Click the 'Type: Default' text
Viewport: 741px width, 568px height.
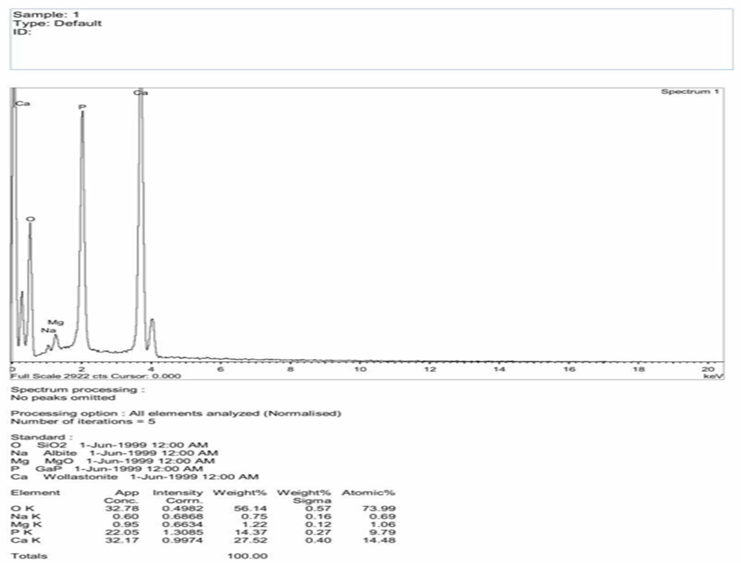click(57, 23)
